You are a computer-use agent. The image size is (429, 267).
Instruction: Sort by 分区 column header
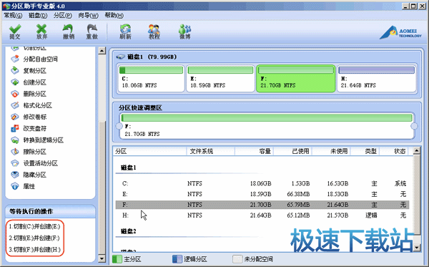point(149,151)
